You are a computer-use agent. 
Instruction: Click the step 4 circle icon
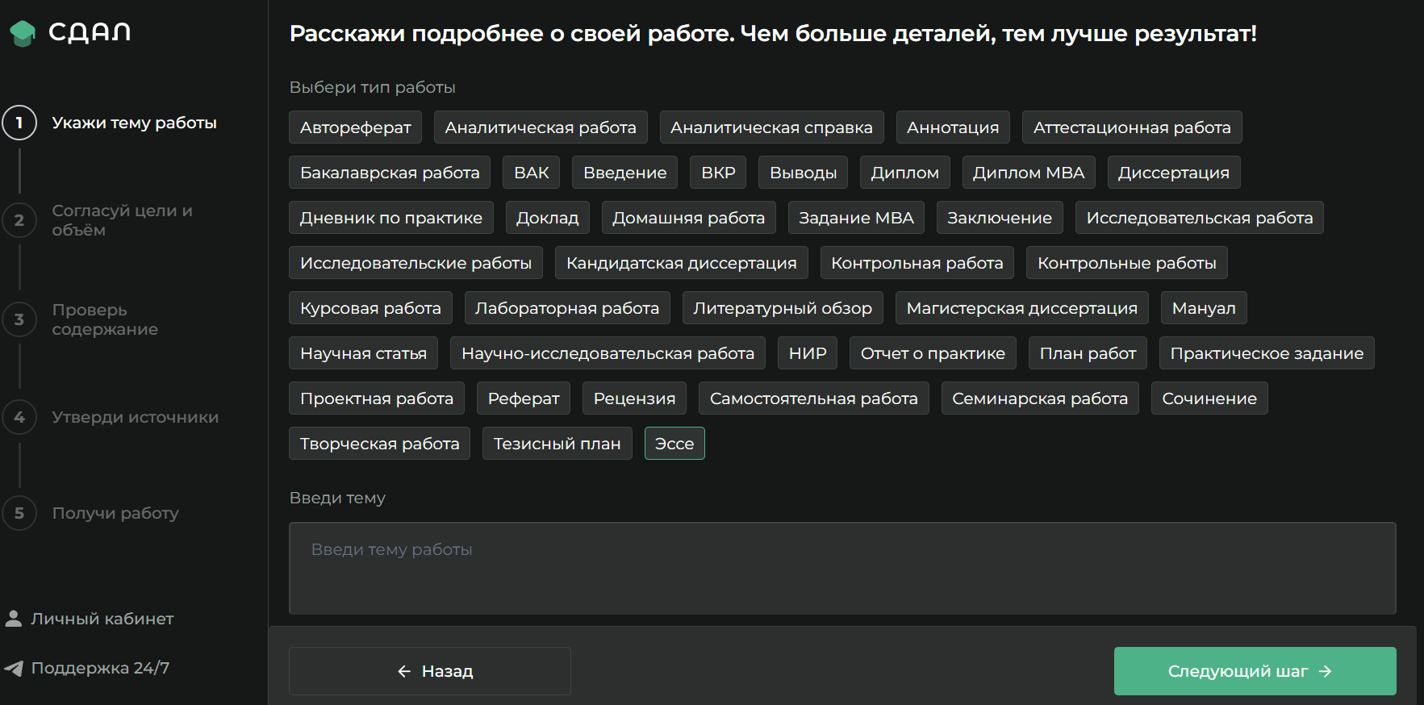coord(19,417)
